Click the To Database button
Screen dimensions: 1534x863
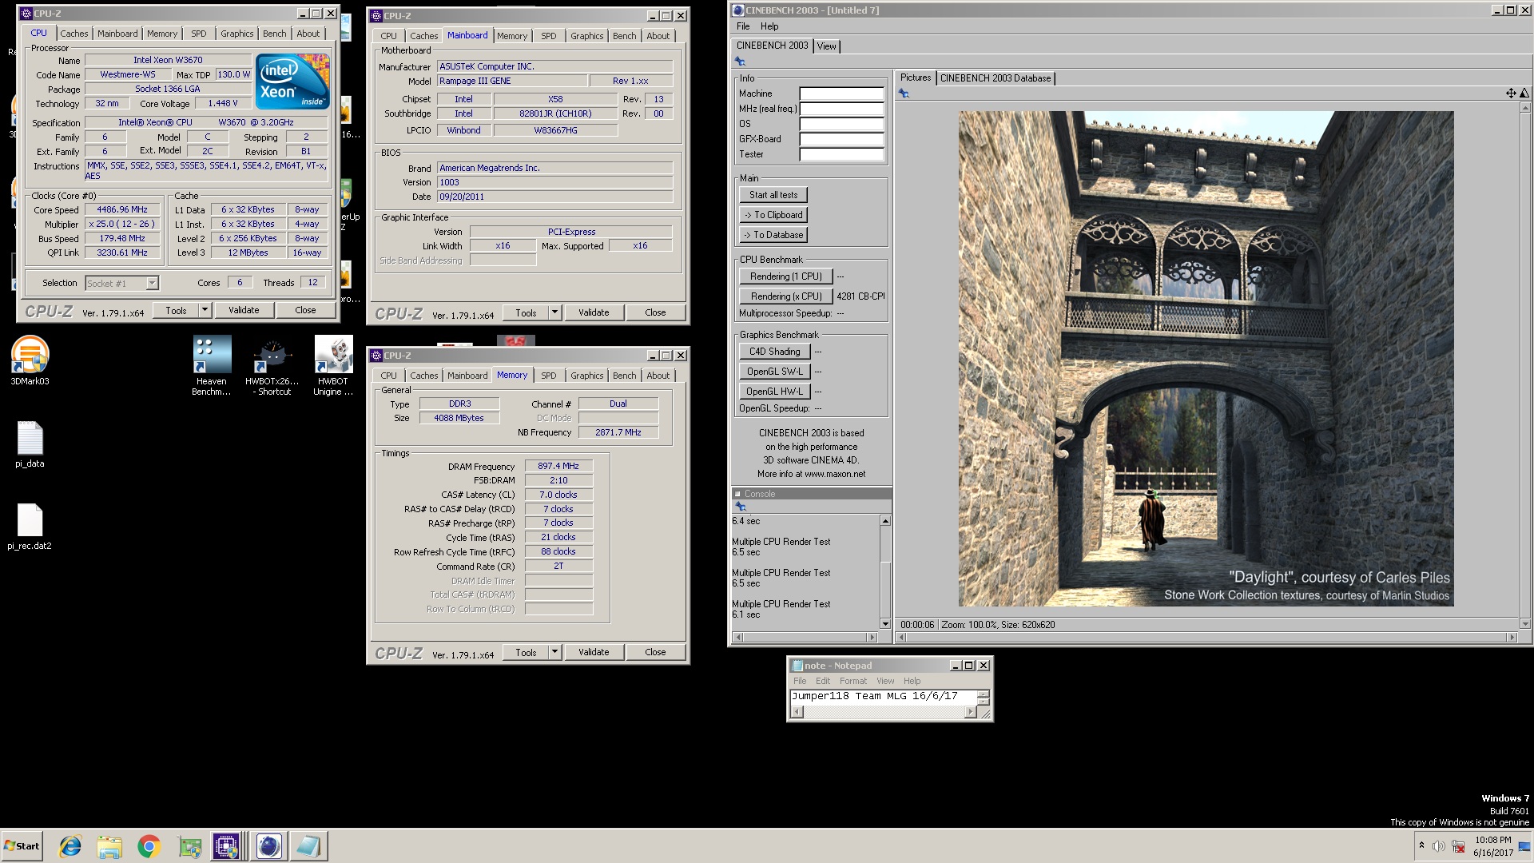click(x=773, y=235)
